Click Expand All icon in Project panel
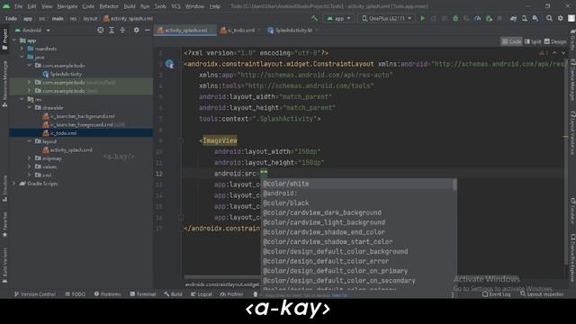The image size is (576, 324). (x=112, y=30)
